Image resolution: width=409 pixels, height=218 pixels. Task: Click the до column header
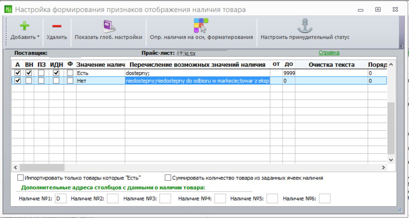coord(289,65)
